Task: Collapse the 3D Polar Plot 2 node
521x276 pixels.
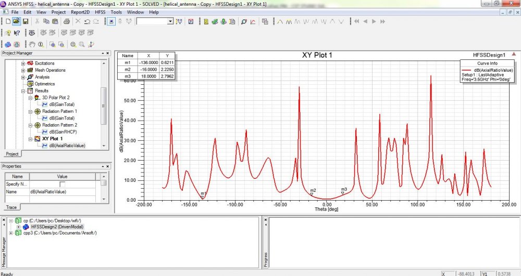Action: [x=30, y=98]
